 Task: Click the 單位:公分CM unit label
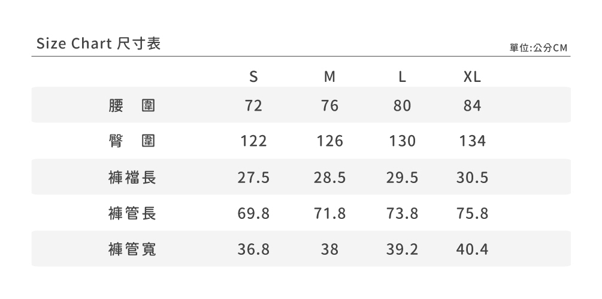pos(538,48)
